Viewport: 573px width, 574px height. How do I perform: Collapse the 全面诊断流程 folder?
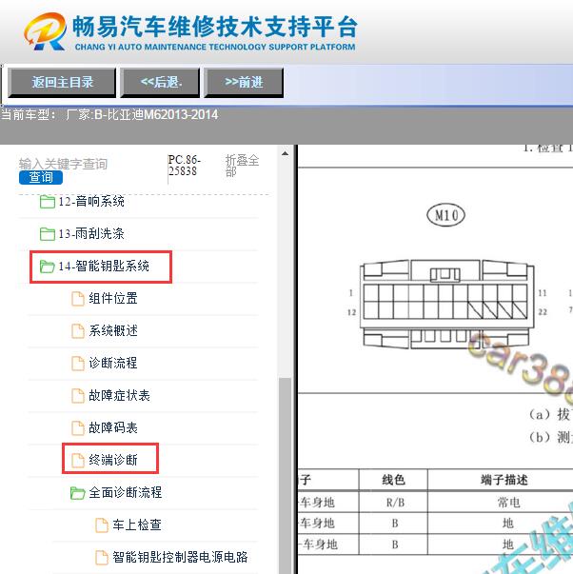pyautogui.click(x=126, y=492)
